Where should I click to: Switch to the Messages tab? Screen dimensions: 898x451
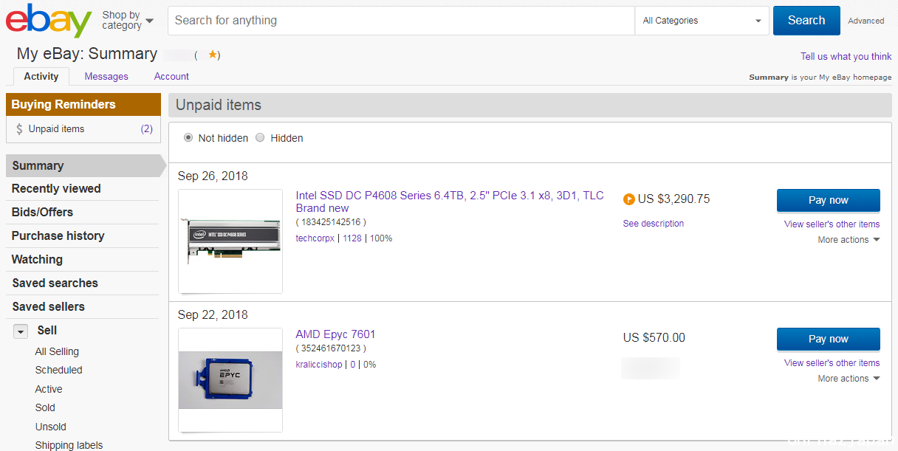pyautogui.click(x=106, y=76)
